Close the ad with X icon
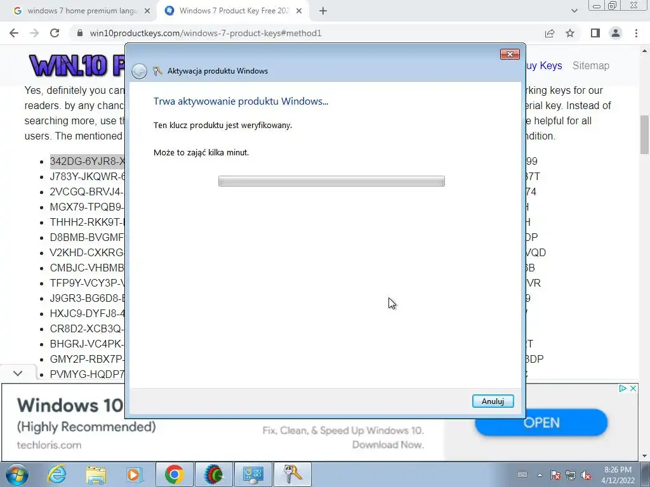 coord(633,389)
